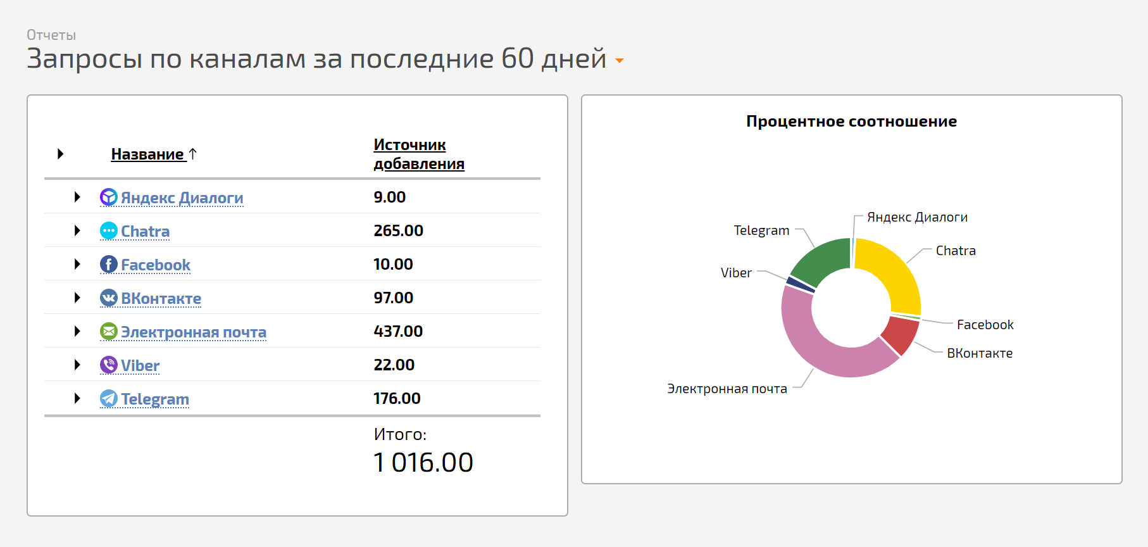Open the ВКонтакте channel link
The width and height of the screenshot is (1148, 547).
tap(161, 299)
